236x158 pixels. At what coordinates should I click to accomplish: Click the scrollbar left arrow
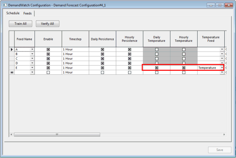[x=11, y=134]
